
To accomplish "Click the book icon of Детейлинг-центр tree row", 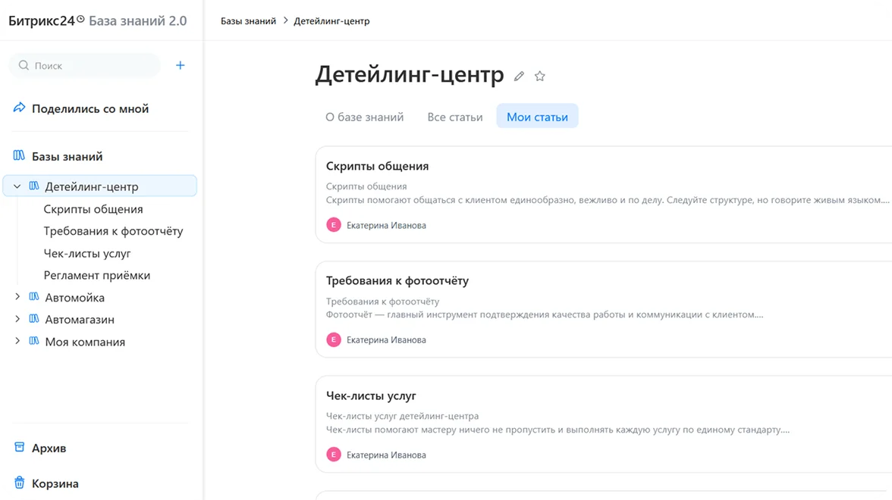I will click(x=34, y=186).
